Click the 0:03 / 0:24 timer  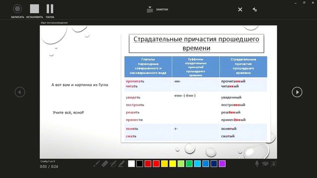pos(49,167)
